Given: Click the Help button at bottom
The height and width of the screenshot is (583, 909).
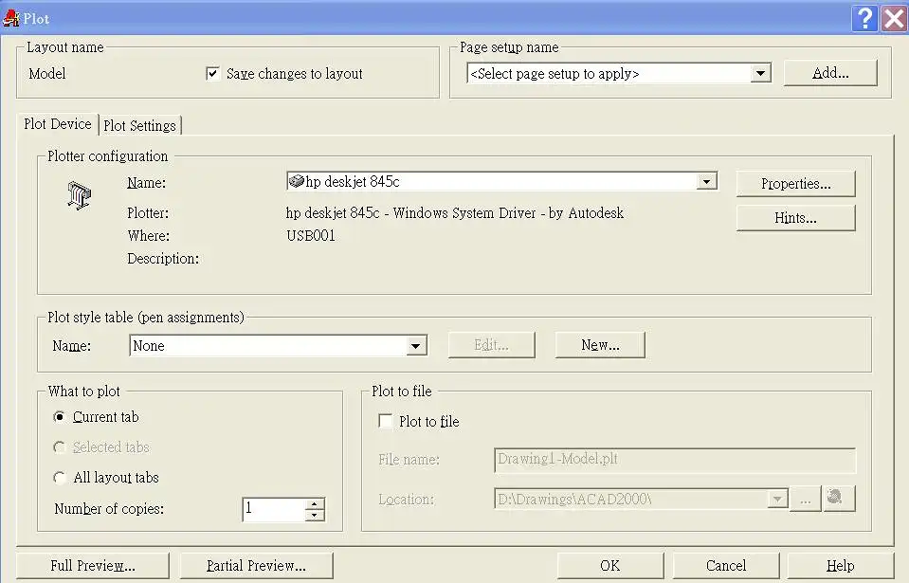Looking at the screenshot, I should (840, 566).
